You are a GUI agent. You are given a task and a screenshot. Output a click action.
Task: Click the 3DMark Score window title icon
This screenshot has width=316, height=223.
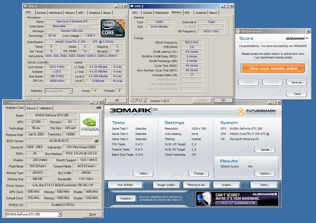coord(238,31)
